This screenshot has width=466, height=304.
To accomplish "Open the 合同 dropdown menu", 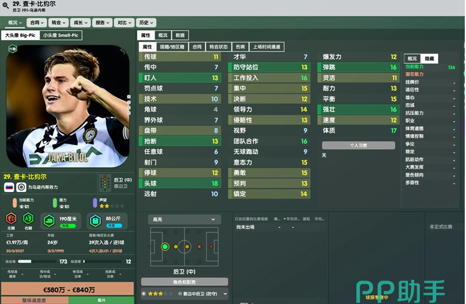I will coord(38,22).
